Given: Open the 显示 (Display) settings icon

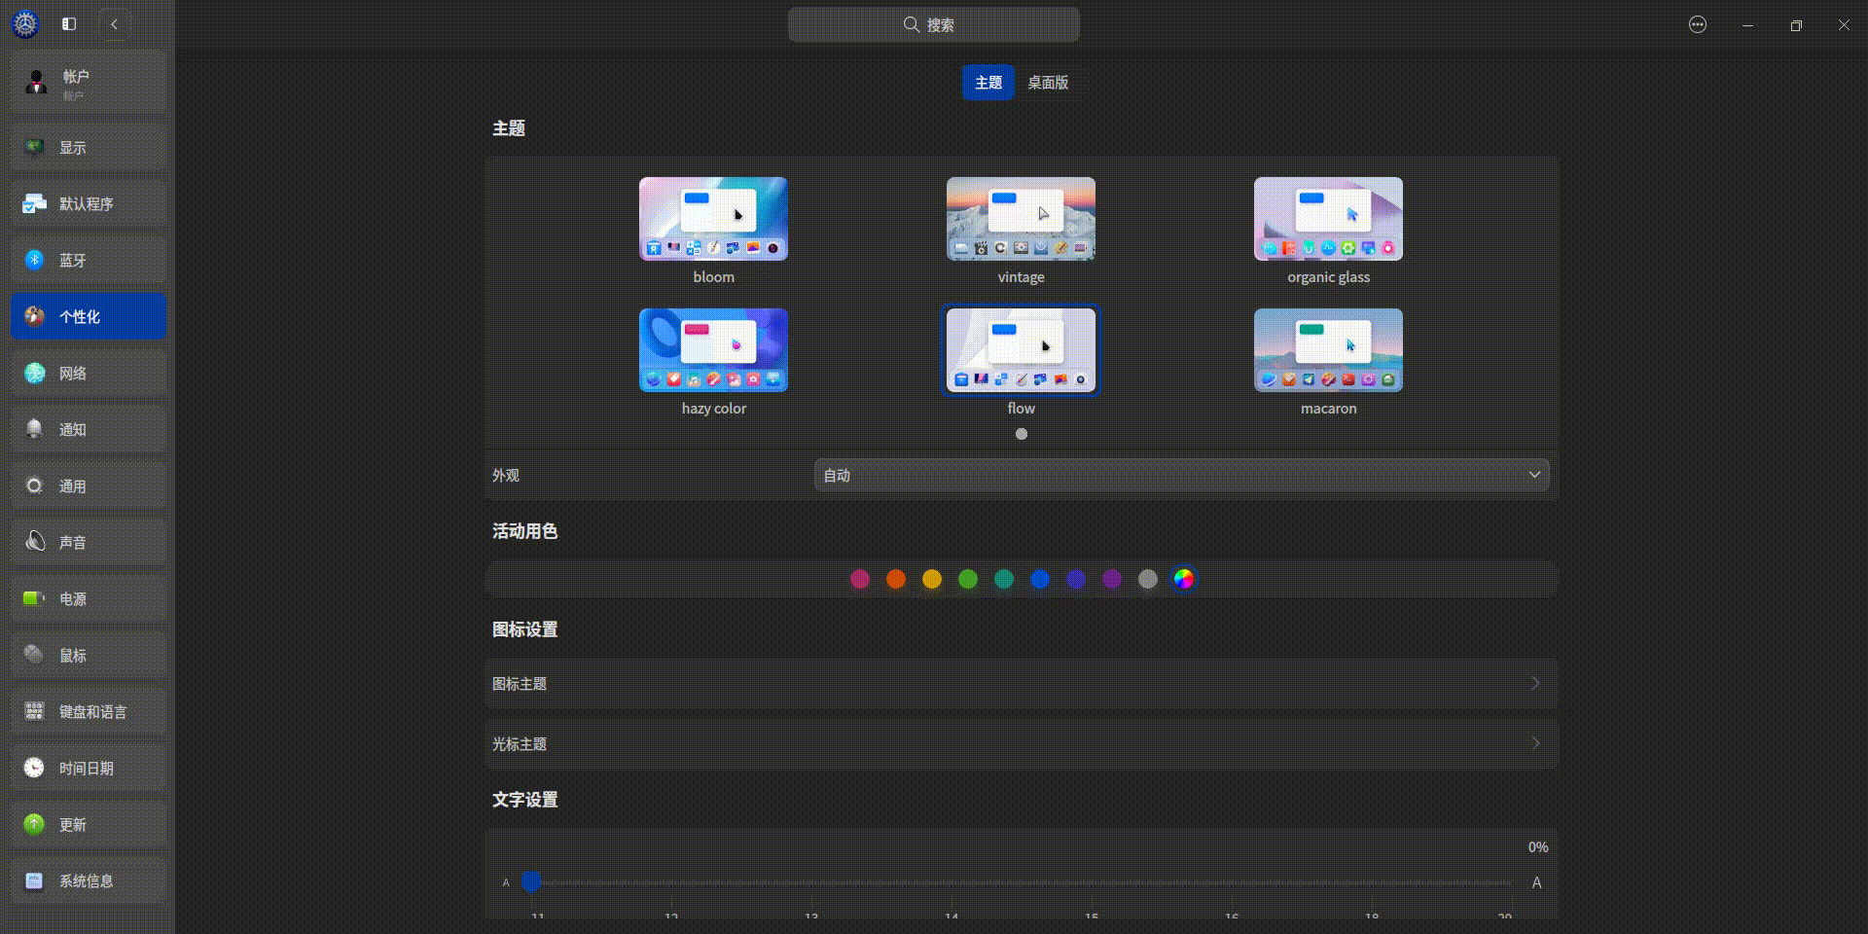Looking at the screenshot, I should click(x=35, y=147).
